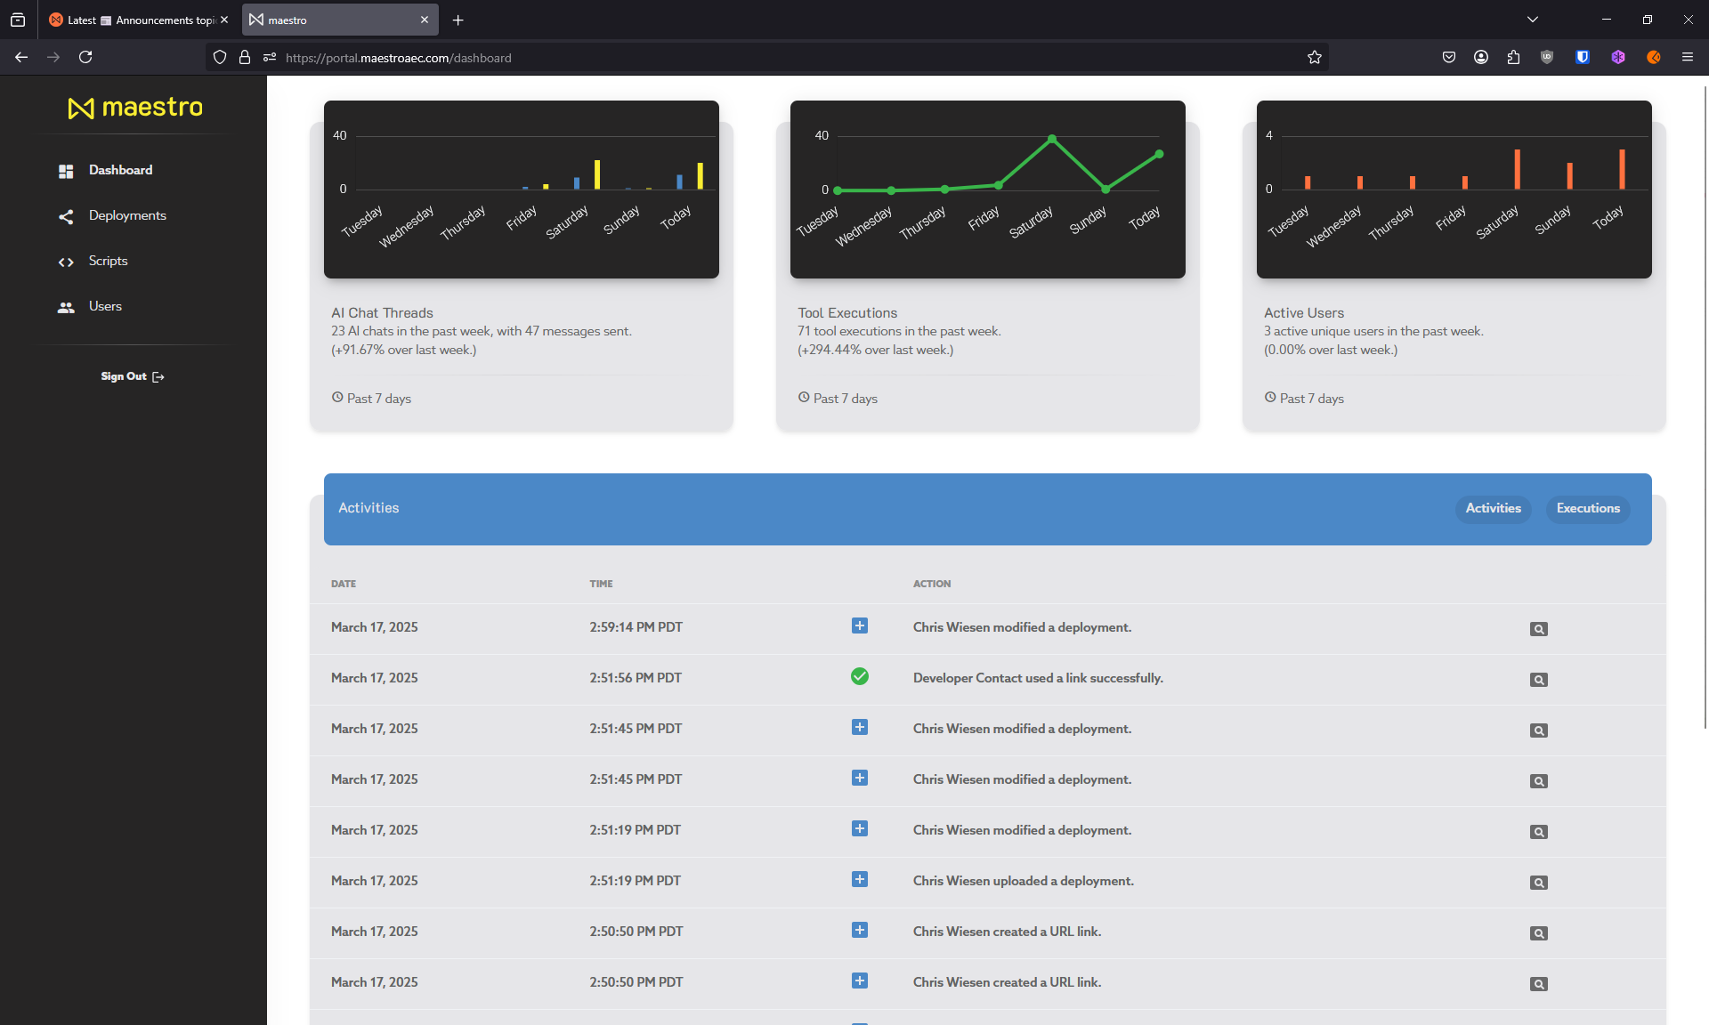
Task: Bookmark page with the star icon
Action: [1315, 58]
